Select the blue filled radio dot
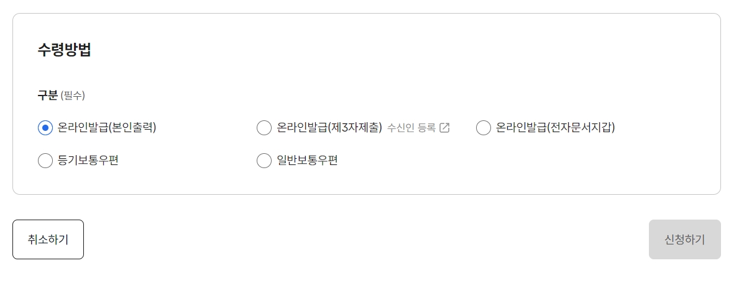This screenshot has width=744, height=281. 45,128
